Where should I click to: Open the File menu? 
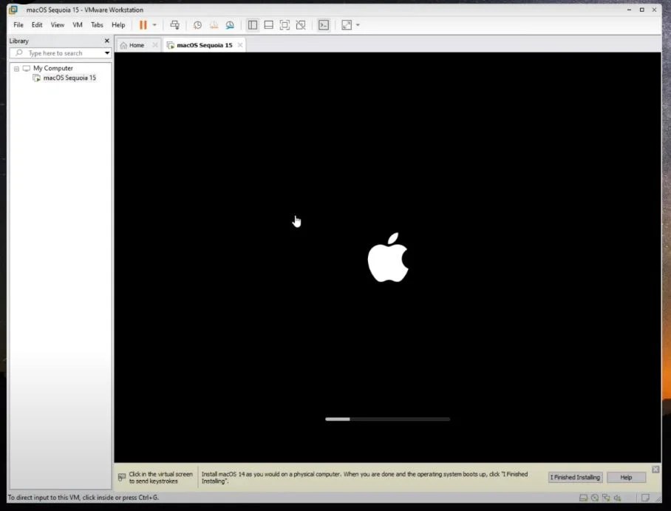18,25
